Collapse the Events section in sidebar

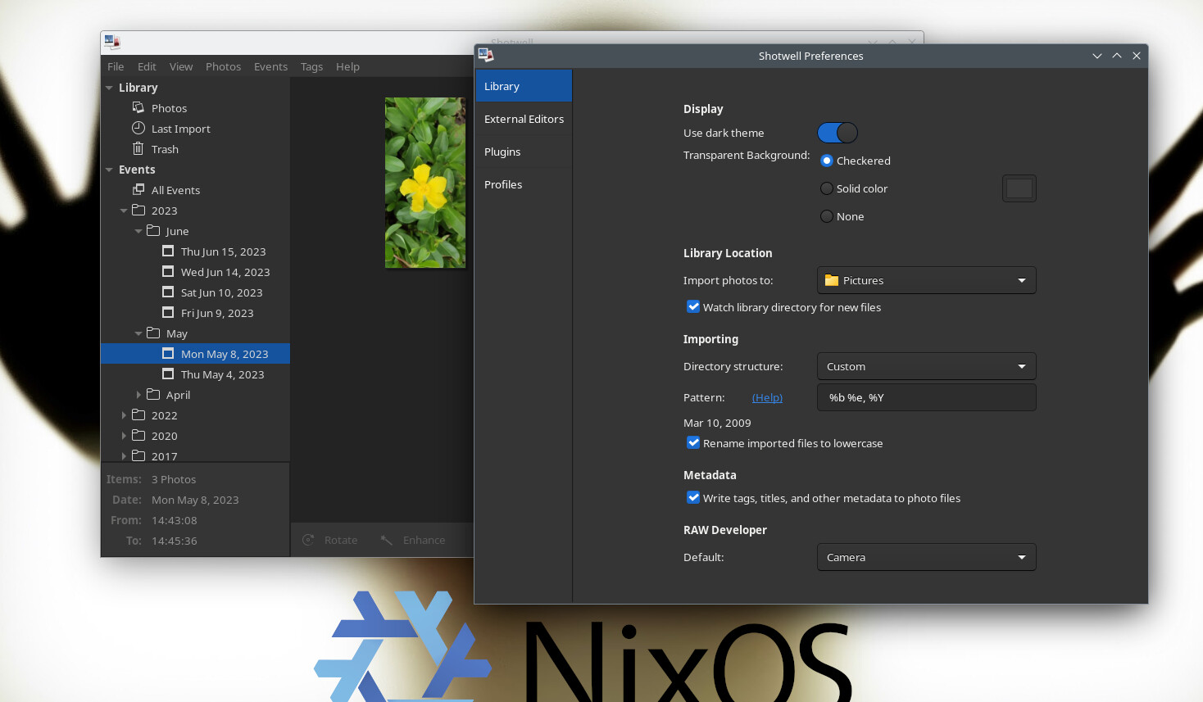click(109, 170)
